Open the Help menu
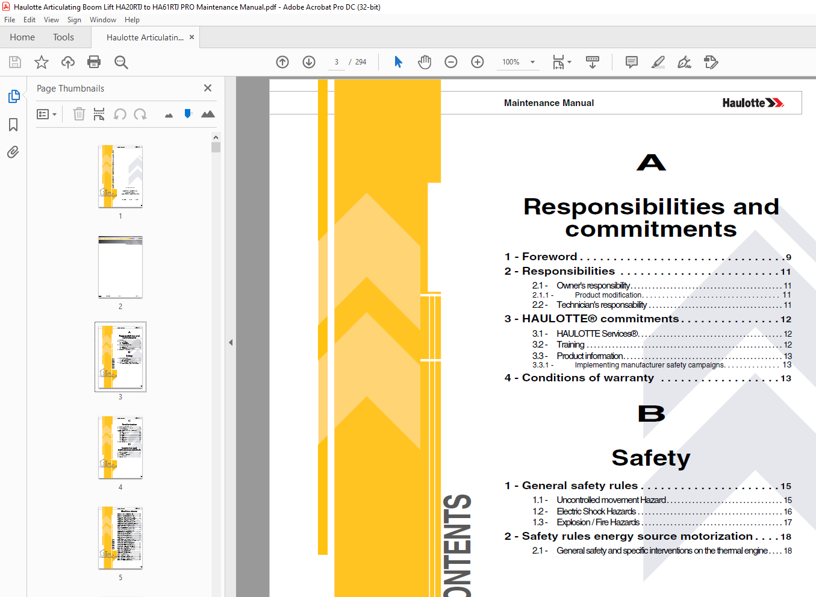Image resolution: width=816 pixels, height=597 pixels. (x=132, y=20)
